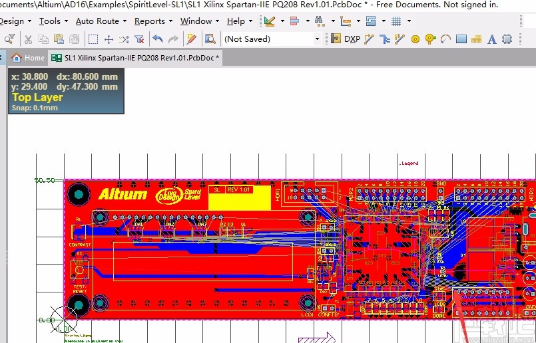Select the Interactive Routing tool

369,39
